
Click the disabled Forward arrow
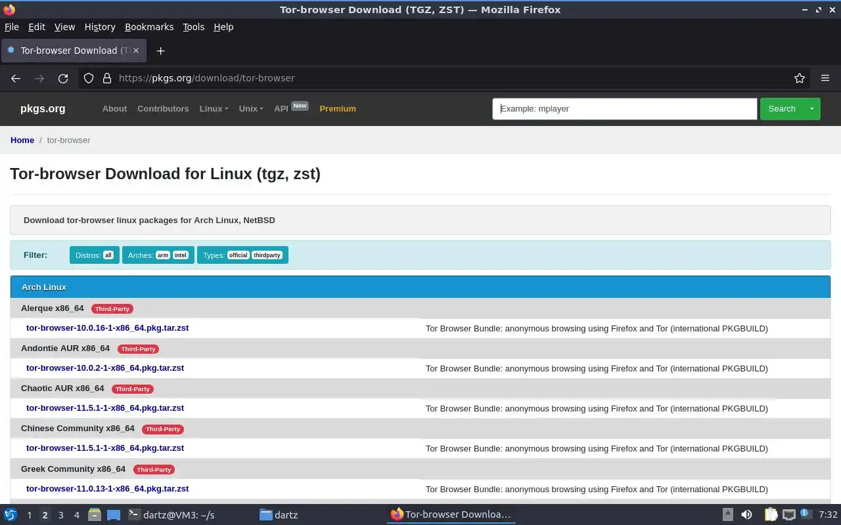[39, 78]
